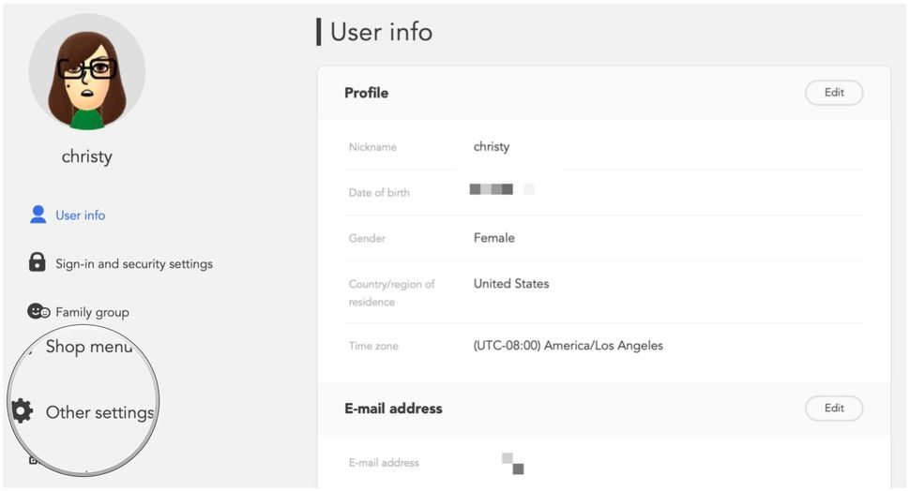Click the User info page heading
Screen dimensions: 910x491
381,32
